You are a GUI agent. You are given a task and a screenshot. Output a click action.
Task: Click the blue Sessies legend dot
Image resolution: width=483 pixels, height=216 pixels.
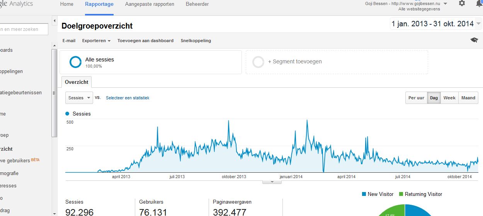point(68,114)
